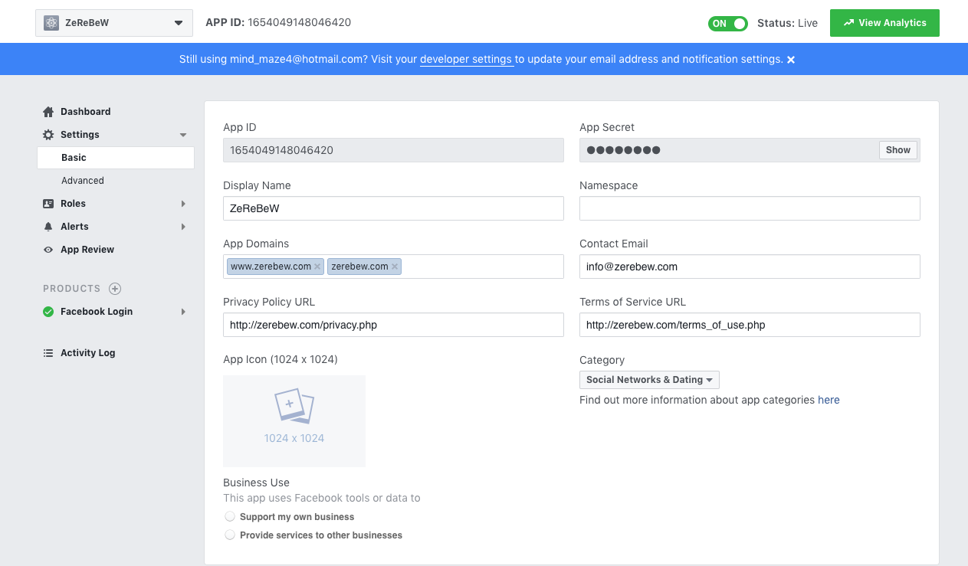Image resolution: width=968 pixels, height=566 pixels.
Task: Open the Advanced settings page
Action: point(83,181)
